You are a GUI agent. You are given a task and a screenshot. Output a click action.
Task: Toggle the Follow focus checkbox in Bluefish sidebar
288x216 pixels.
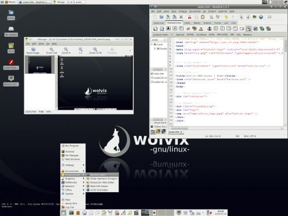pos(152,127)
